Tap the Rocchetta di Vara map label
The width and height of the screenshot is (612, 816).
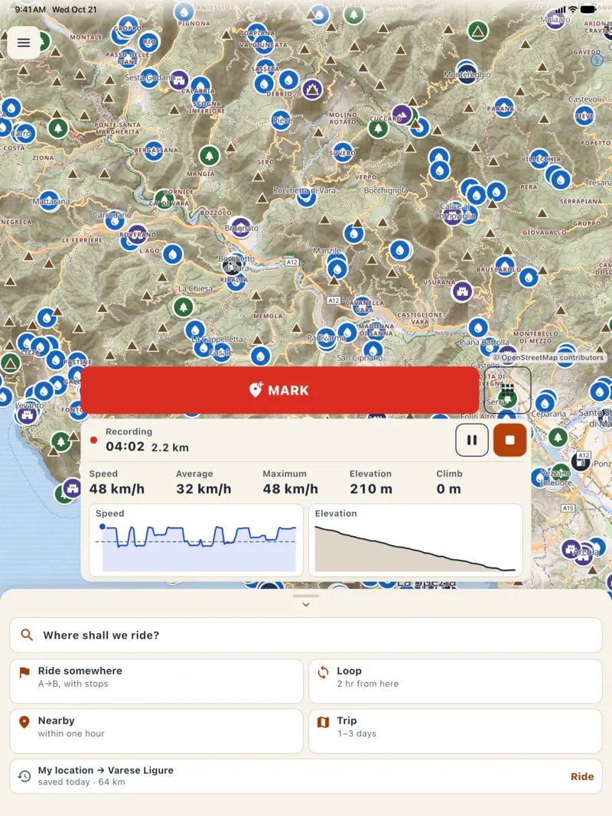coord(304,190)
